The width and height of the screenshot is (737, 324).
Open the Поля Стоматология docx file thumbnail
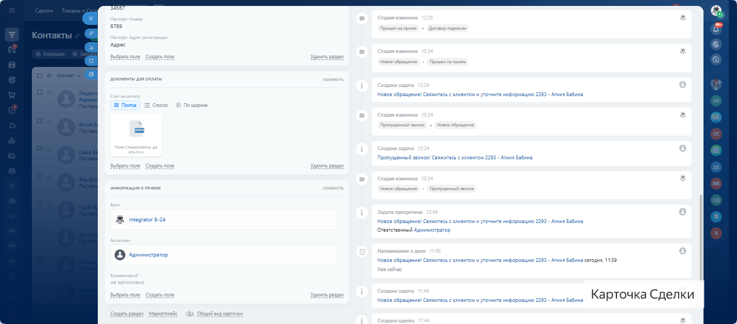(136, 135)
